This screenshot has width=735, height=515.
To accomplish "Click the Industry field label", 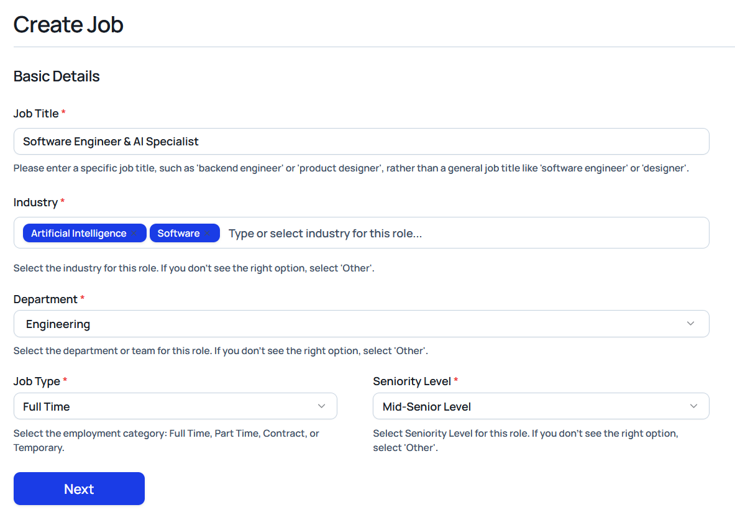I will click(35, 203).
